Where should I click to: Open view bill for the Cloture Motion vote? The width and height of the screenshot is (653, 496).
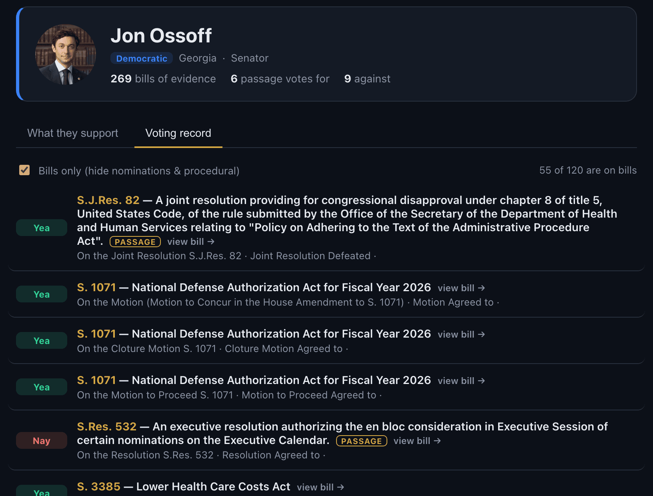click(x=461, y=334)
